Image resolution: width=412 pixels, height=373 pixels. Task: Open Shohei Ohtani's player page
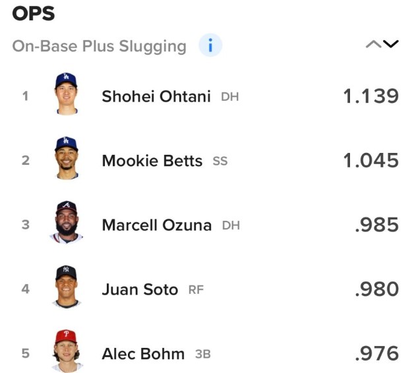pos(156,96)
